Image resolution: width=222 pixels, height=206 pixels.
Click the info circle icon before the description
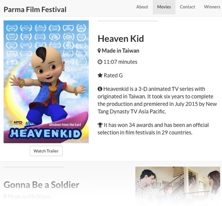[100, 89]
